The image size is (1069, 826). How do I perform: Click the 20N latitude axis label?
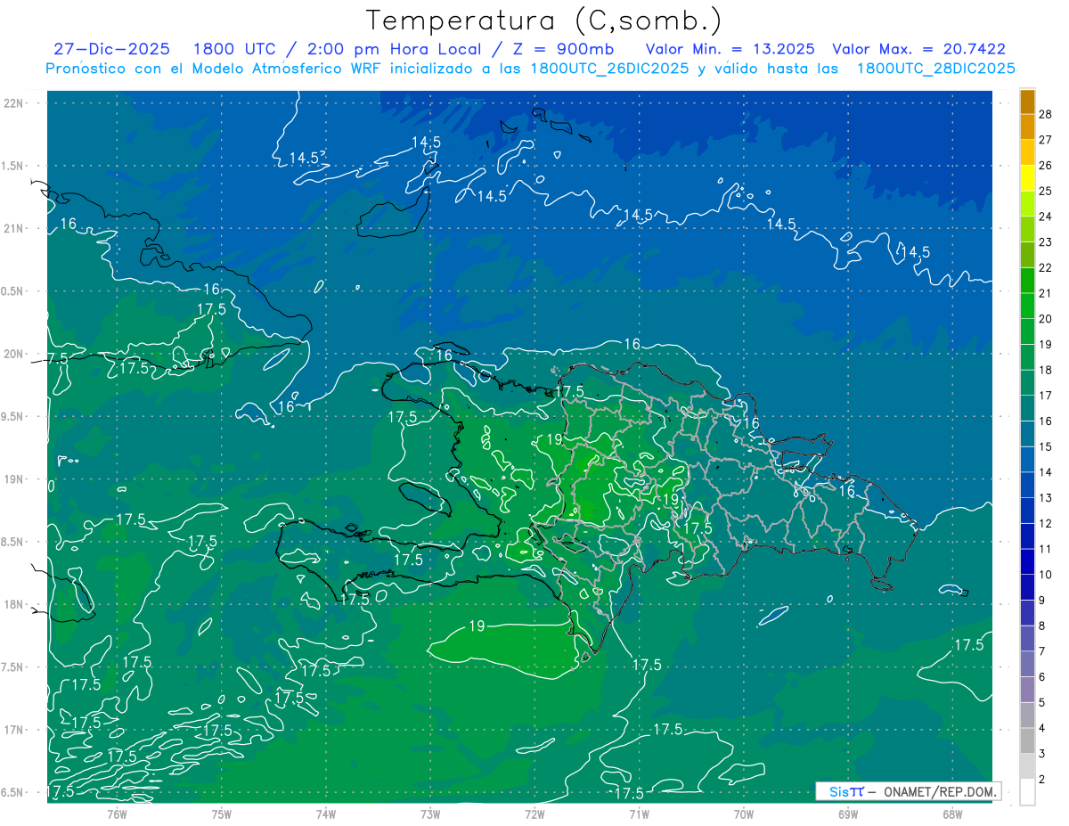[14, 354]
